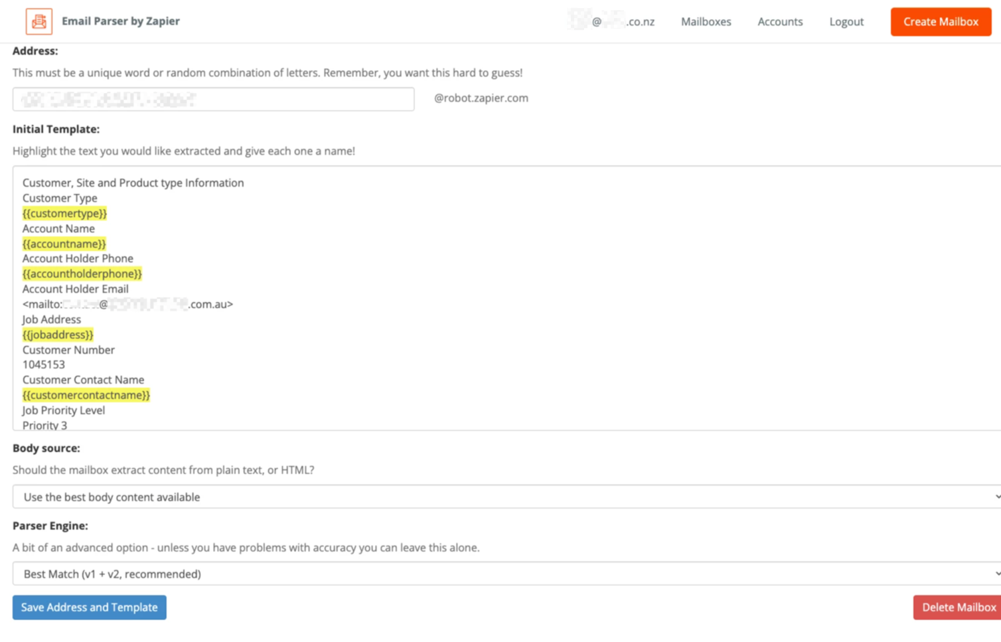The width and height of the screenshot is (1001, 642).
Task: Click the Priority 3 line in template
Action: (44, 425)
